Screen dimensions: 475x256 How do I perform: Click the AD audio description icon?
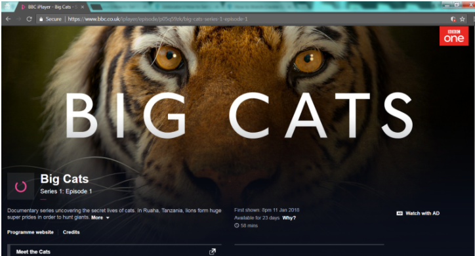click(x=400, y=213)
